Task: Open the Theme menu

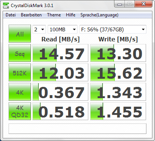Action: tap(54, 15)
